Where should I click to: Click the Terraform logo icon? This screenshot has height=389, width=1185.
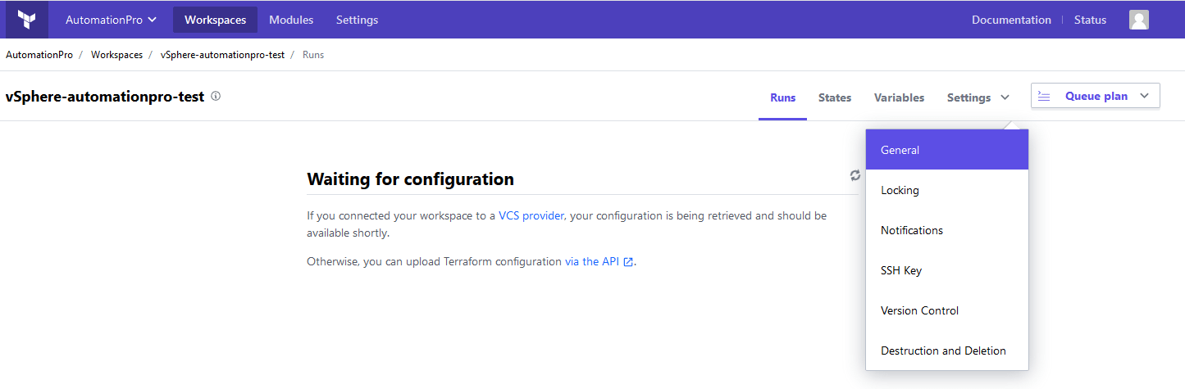click(x=27, y=20)
